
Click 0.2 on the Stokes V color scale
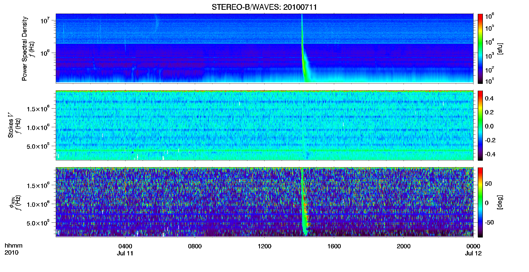489,112
